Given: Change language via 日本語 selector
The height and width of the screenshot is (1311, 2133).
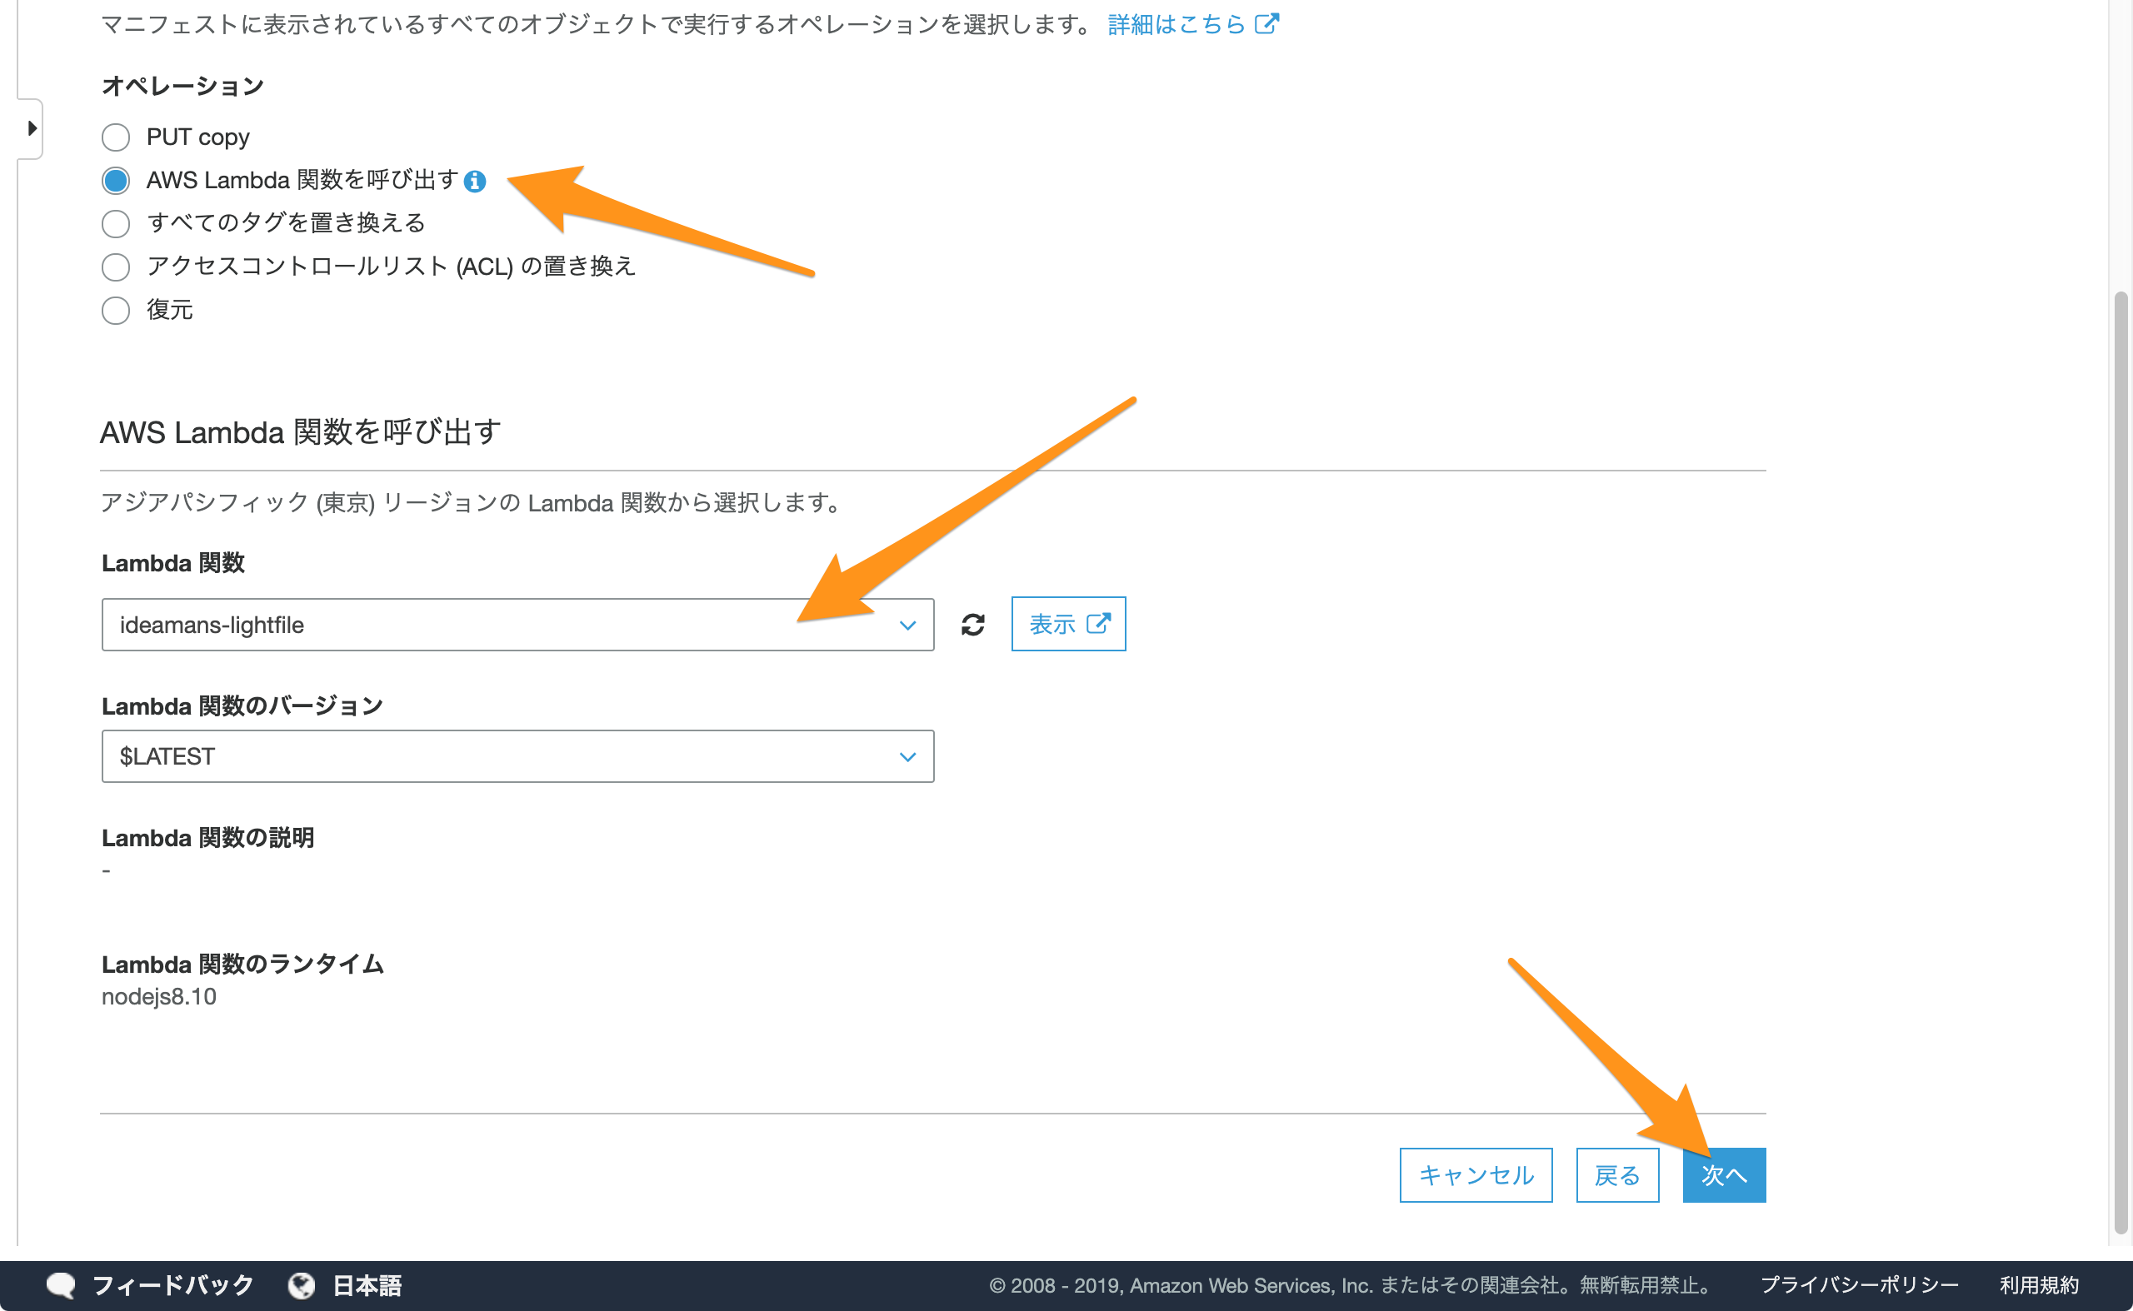Looking at the screenshot, I should click(x=367, y=1285).
